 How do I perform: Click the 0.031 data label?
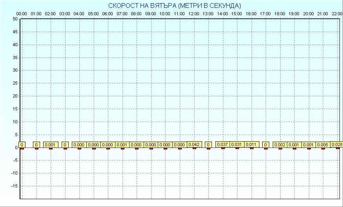(x=237, y=144)
